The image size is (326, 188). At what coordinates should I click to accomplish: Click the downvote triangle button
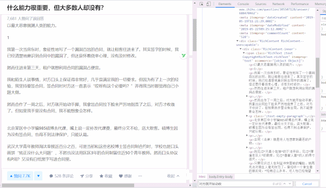38,176
